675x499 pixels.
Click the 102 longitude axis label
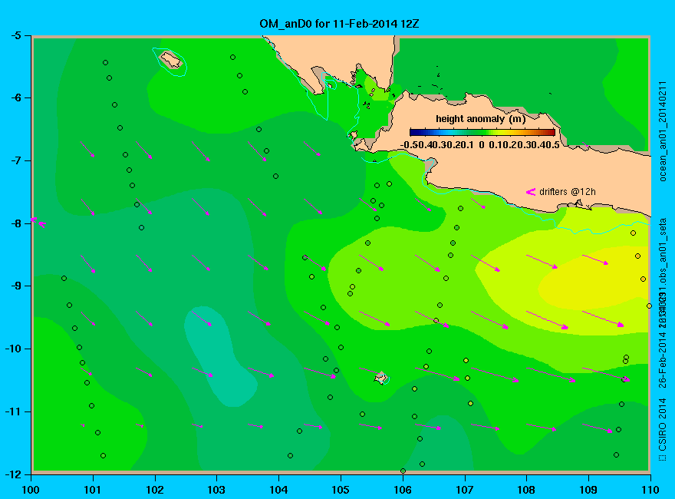click(154, 490)
